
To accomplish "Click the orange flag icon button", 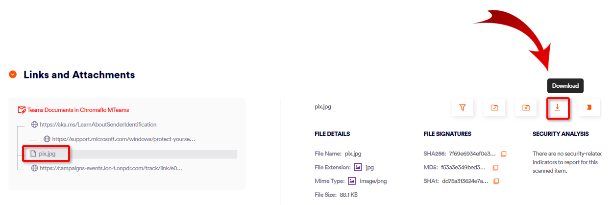I will (x=589, y=107).
